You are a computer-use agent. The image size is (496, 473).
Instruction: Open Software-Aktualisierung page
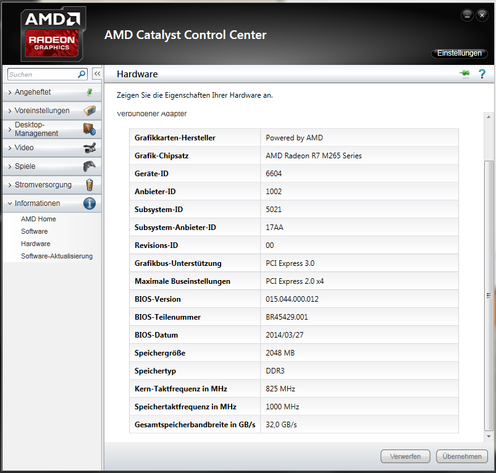point(57,256)
